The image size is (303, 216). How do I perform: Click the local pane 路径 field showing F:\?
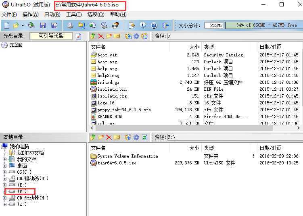235,137
